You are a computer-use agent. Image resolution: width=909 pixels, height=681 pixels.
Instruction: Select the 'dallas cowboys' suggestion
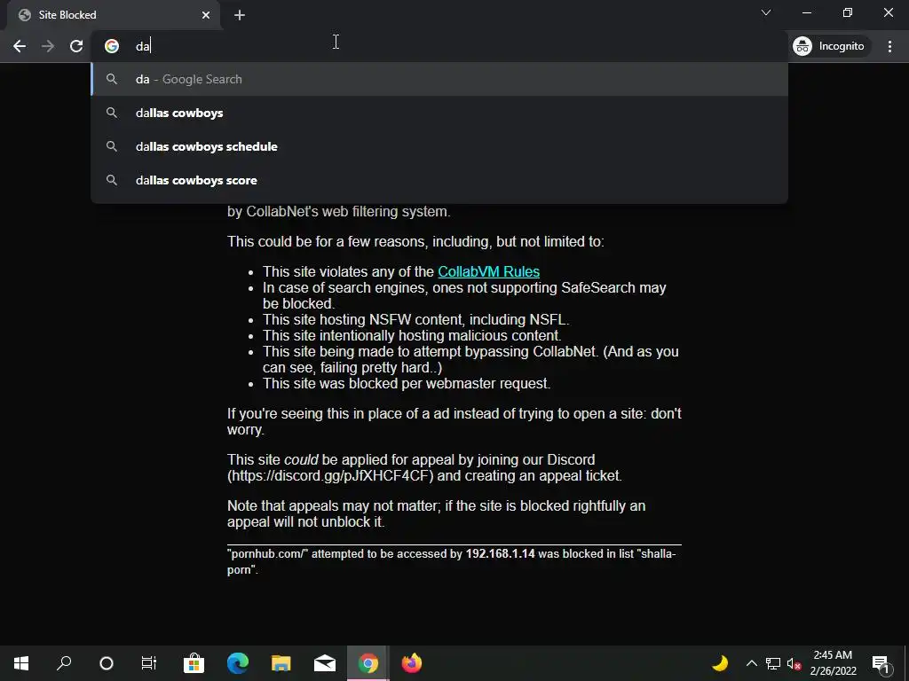pyautogui.click(x=439, y=113)
